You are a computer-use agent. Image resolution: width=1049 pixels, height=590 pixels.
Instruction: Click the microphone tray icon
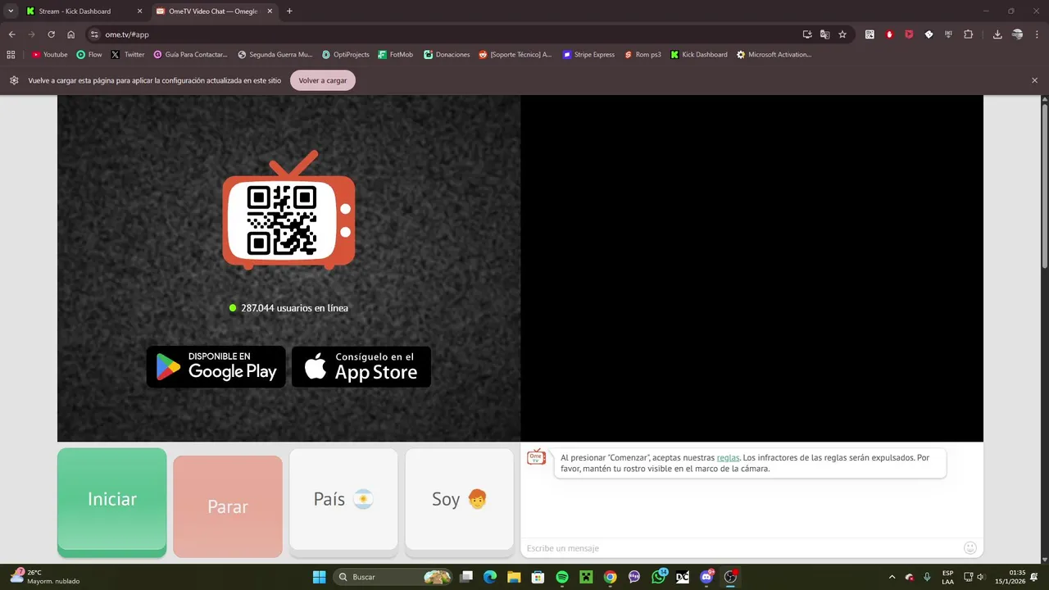(927, 577)
